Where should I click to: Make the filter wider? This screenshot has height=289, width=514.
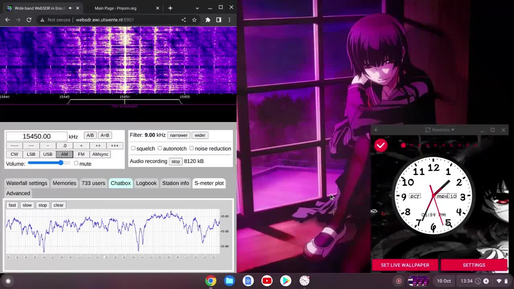pyautogui.click(x=200, y=135)
